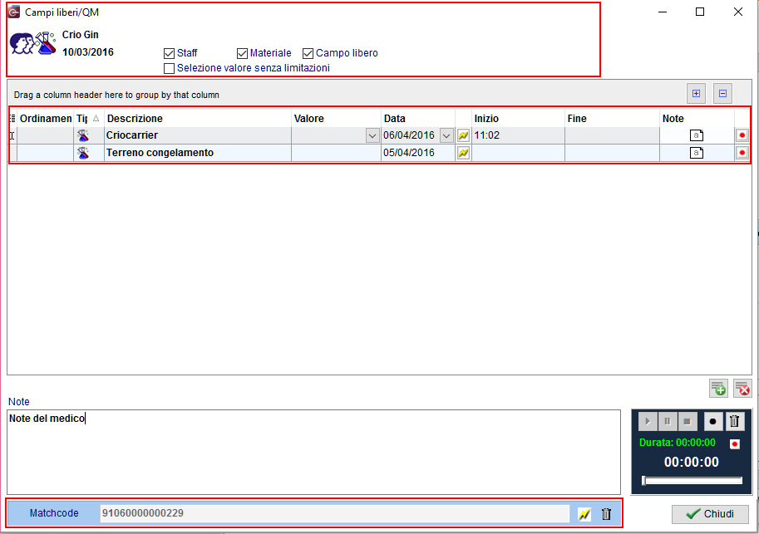Viewport: 759px width, 534px height.
Task: Click the Fine cell of Criocarrier row
Action: click(612, 135)
